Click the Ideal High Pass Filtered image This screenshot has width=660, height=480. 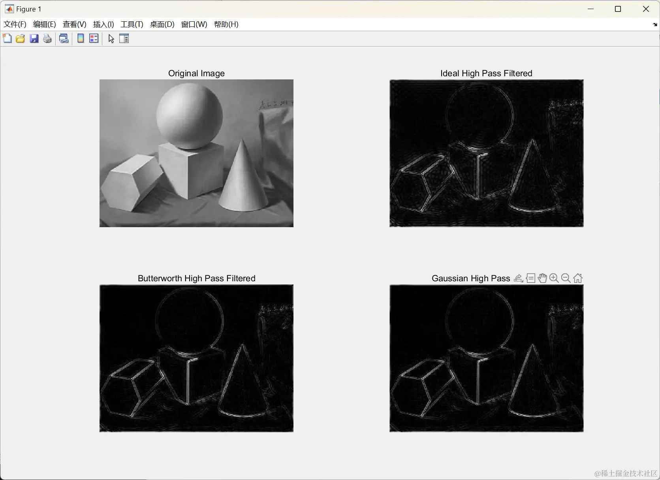(x=486, y=153)
